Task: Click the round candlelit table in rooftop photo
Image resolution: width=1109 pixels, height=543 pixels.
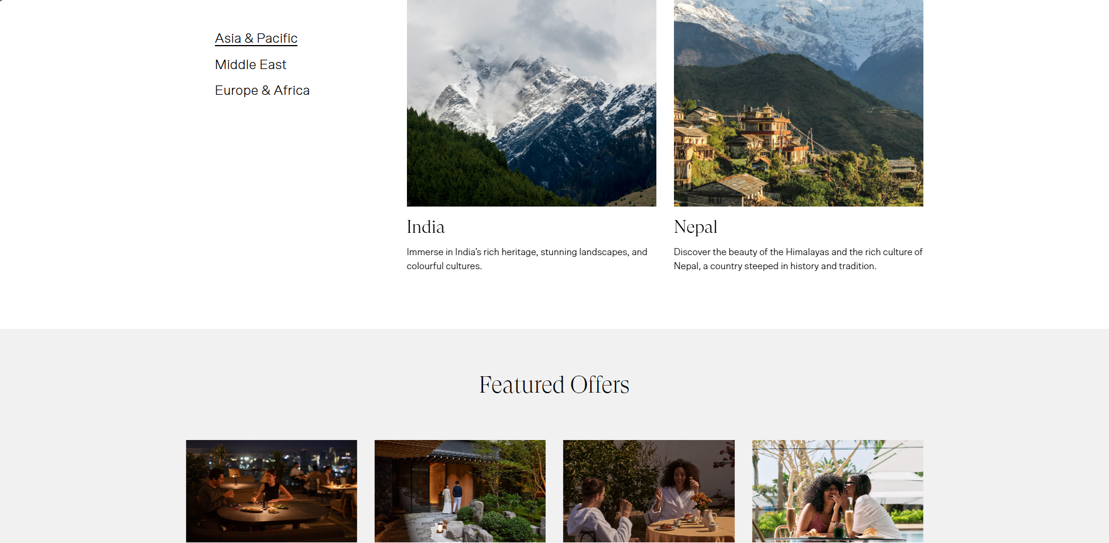Action: click(265, 515)
